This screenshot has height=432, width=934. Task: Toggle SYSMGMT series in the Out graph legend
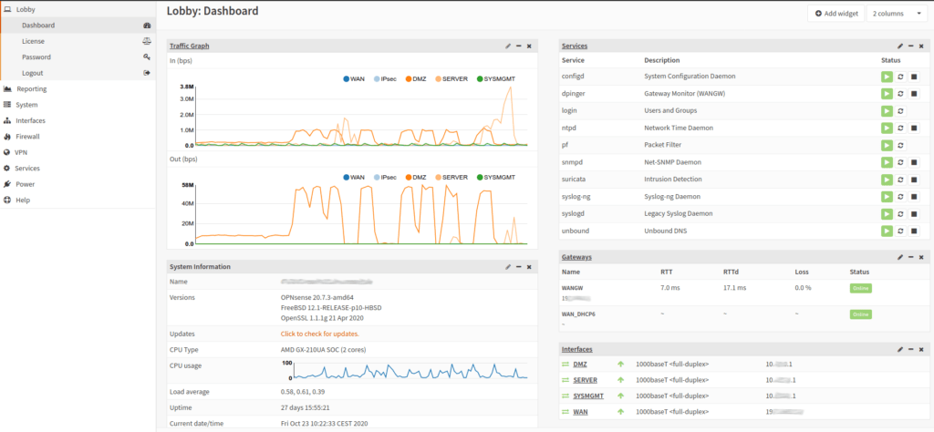point(495,178)
